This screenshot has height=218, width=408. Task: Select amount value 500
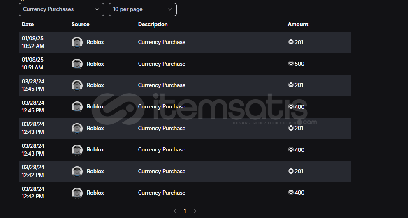coord(299,64)
